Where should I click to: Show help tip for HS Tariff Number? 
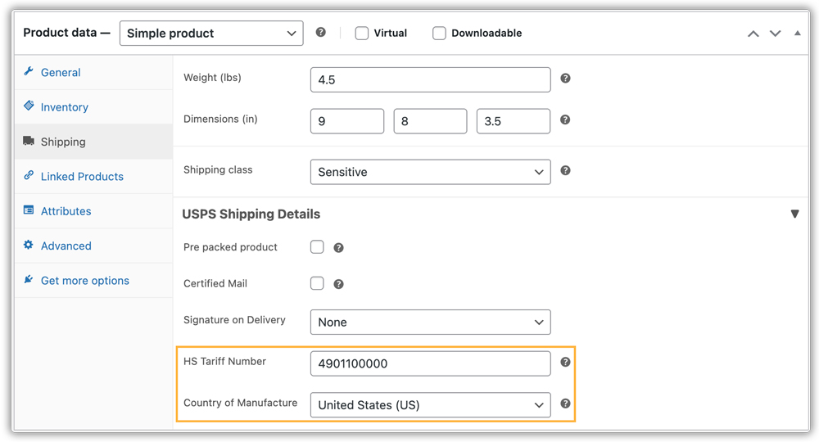[565, 362]
